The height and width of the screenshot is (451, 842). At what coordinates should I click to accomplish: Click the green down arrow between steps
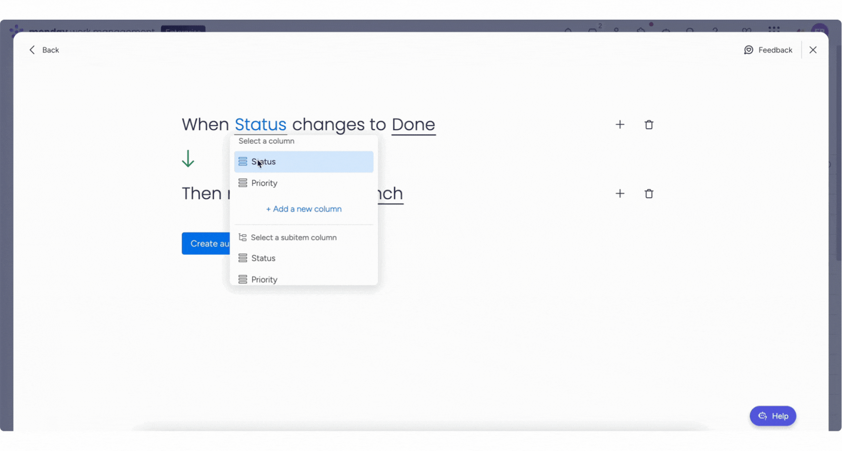tap(188, 159)
